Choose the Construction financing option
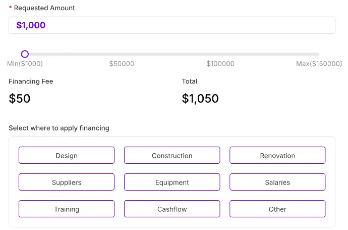The width and height of the screenshot is (348, 230). point(172,156)
